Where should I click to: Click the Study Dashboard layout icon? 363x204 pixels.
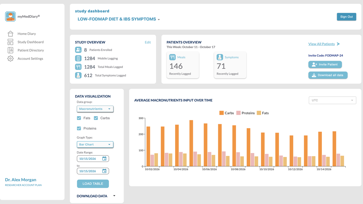[x=10, y=42]
